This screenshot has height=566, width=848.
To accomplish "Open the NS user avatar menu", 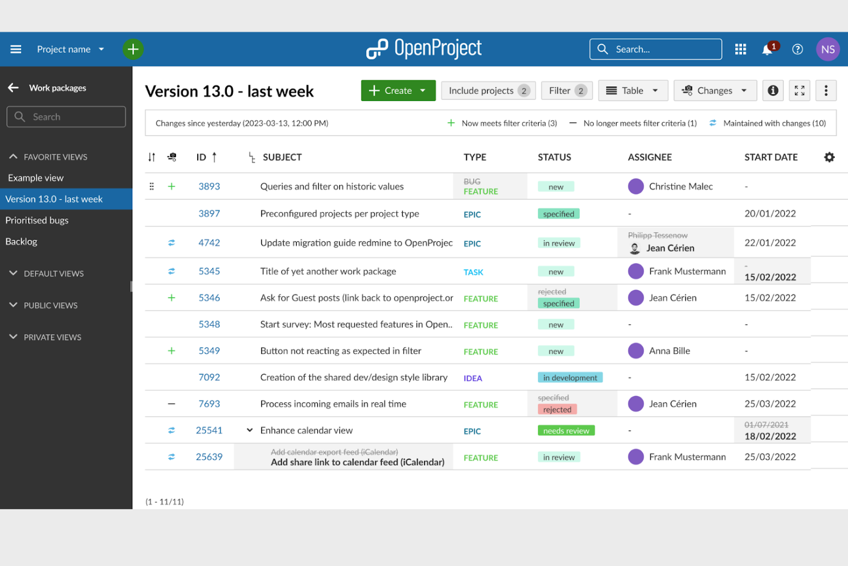I will [x=828, y=49].
